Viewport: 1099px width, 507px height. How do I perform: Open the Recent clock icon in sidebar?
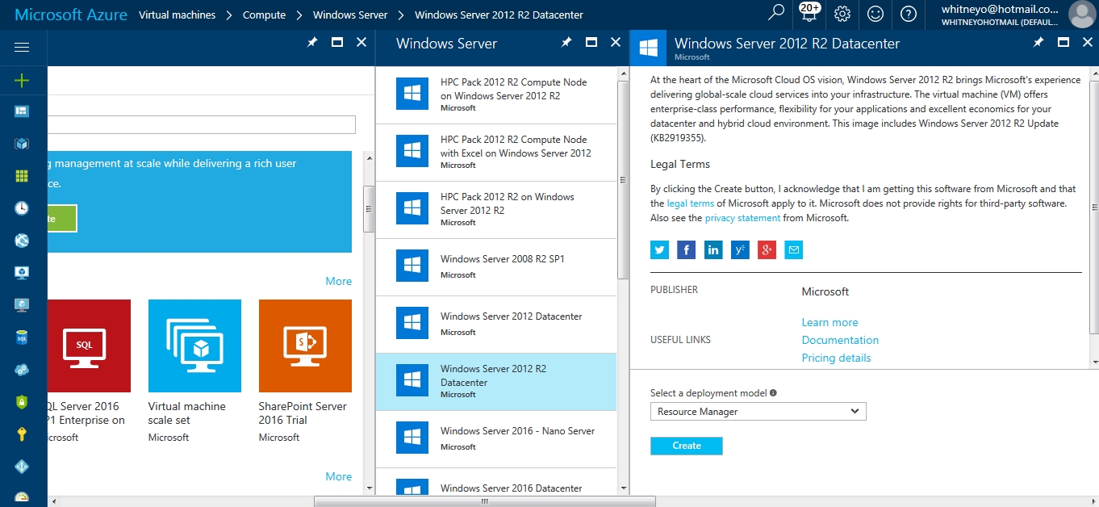(x=22, y=208)
